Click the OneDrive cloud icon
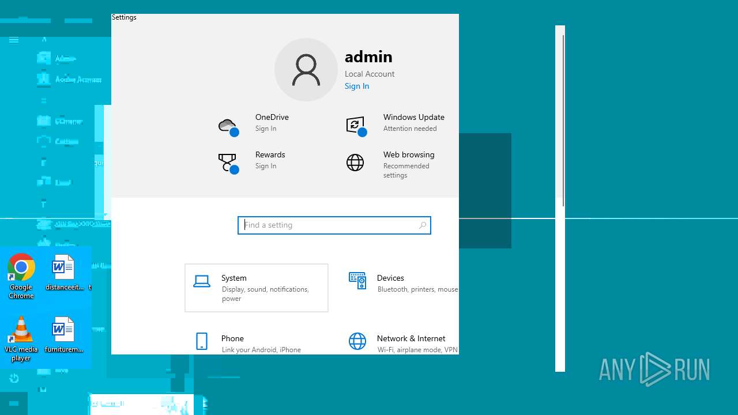This screenshot has height=415, width=738. tap(228, 126)
